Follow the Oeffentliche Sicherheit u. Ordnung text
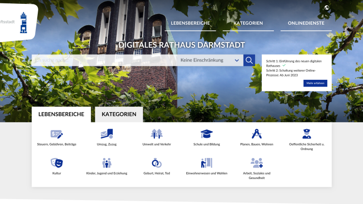Viewport: 363px width, 204px height. (307, 146)
